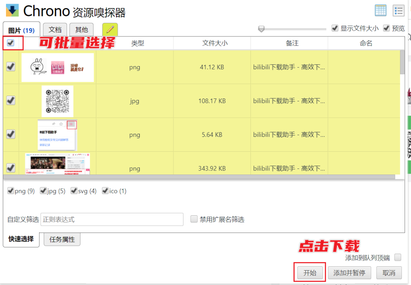The image size is (411, 285).
Task: Click the QR code image thumbnail
Action: (x=57, y=101)
